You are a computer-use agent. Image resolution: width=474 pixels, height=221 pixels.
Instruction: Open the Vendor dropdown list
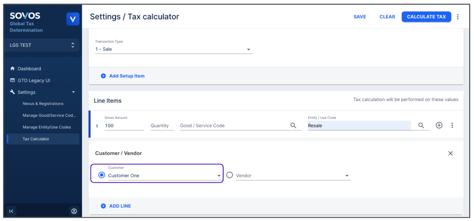[x=347, y=176]
